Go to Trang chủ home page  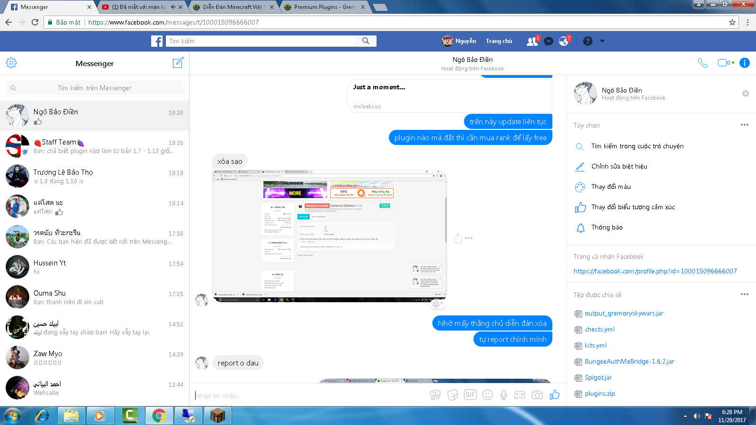[x=499, y=41]
